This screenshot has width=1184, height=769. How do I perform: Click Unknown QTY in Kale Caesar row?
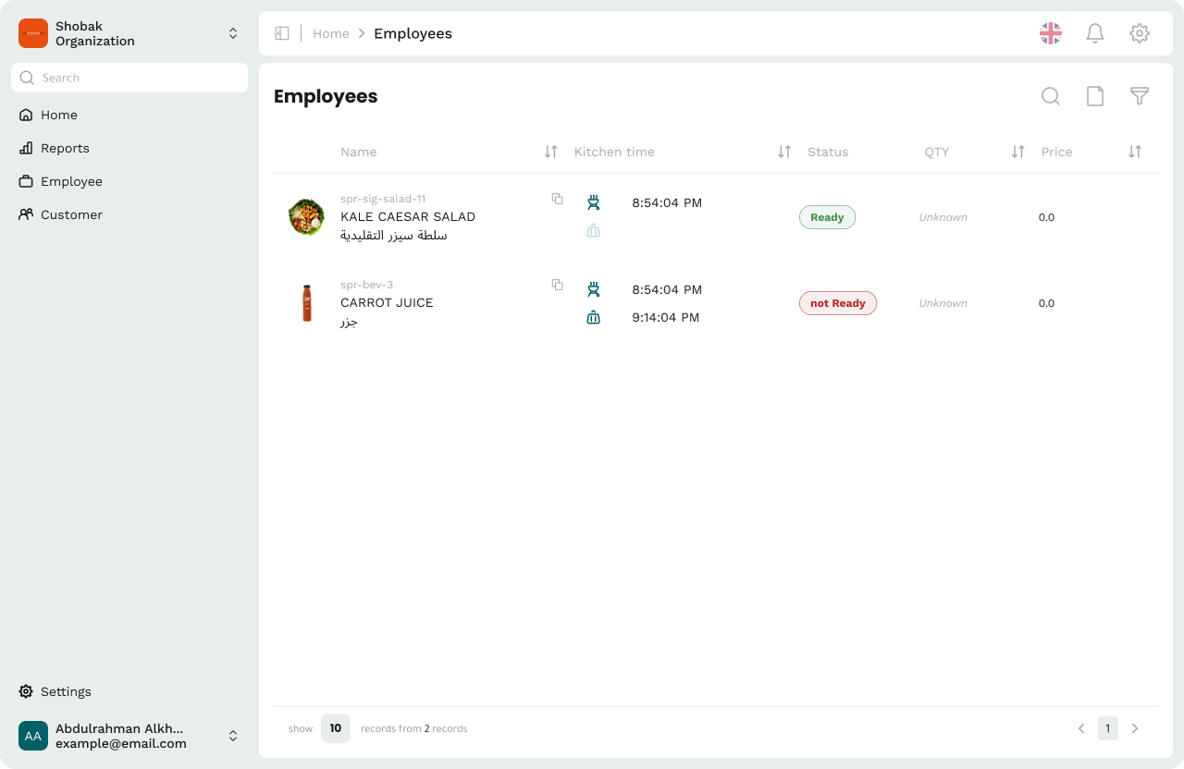coord(943,217)
